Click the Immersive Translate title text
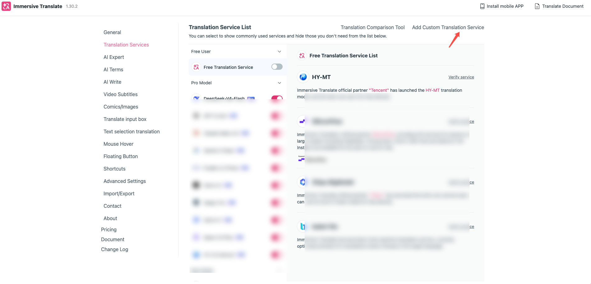591x284 pixels. pos(38,6)
